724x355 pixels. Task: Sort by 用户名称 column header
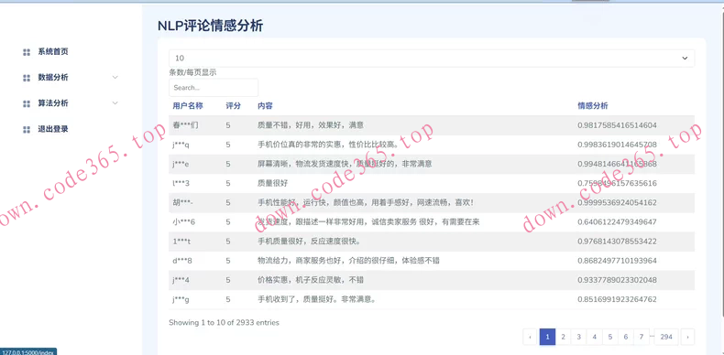coord(188,105)
